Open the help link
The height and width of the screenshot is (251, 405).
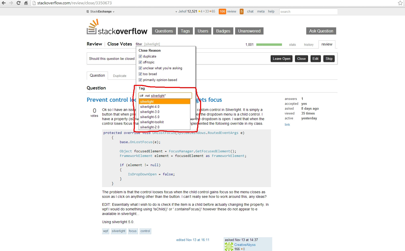tap(271, 12)
